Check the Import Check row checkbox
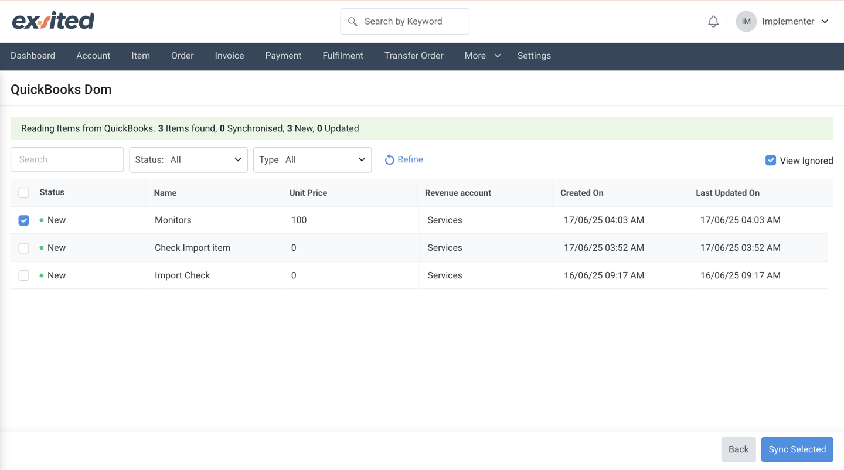This screenshot has height=470, width=844. click(23, 275)
